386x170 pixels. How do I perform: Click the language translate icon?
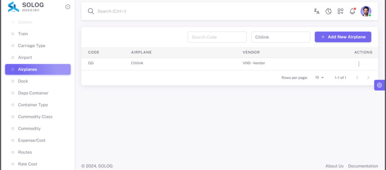click(317, 11)
